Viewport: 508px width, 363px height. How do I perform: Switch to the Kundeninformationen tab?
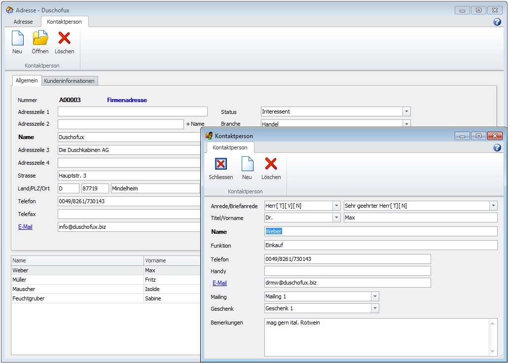pos(70,80)
